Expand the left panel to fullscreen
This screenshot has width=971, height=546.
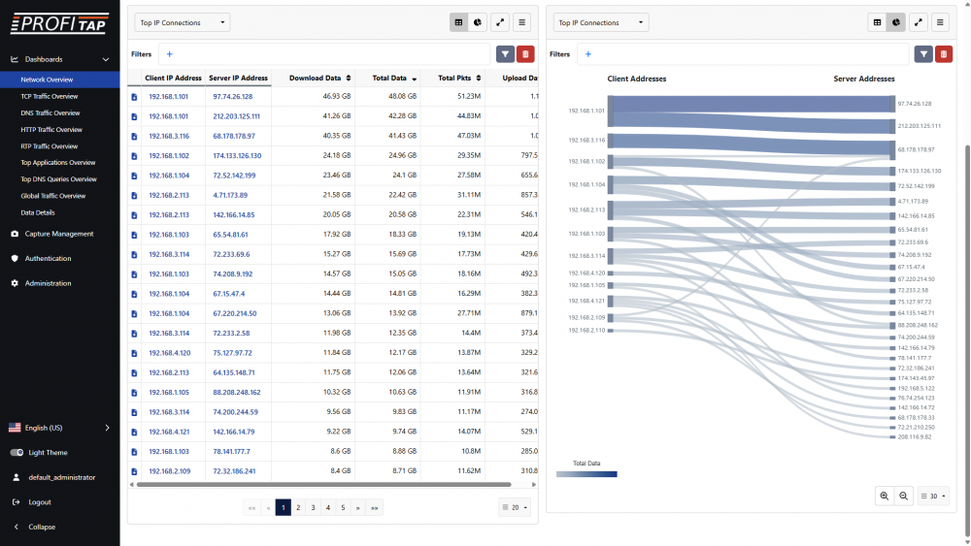pyautogui.click(x=501, y=22)
